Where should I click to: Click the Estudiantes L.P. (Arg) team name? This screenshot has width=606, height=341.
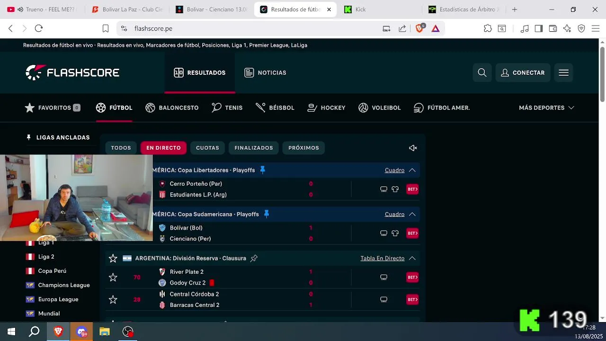(198, 195)
